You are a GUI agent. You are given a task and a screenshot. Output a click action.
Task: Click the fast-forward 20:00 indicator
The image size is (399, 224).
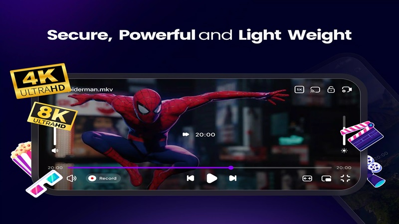(199, 134)
